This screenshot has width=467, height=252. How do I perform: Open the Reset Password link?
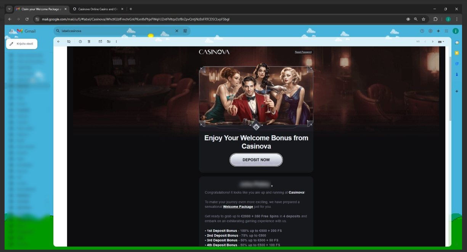click(303, 52)
